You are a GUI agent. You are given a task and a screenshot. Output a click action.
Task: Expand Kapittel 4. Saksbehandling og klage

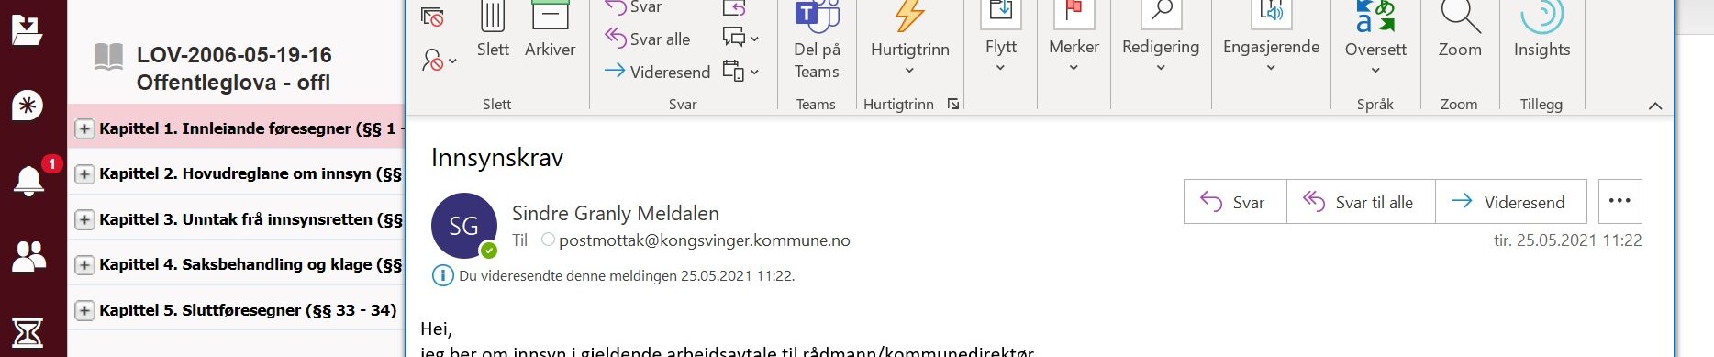(x=84, y=264)
